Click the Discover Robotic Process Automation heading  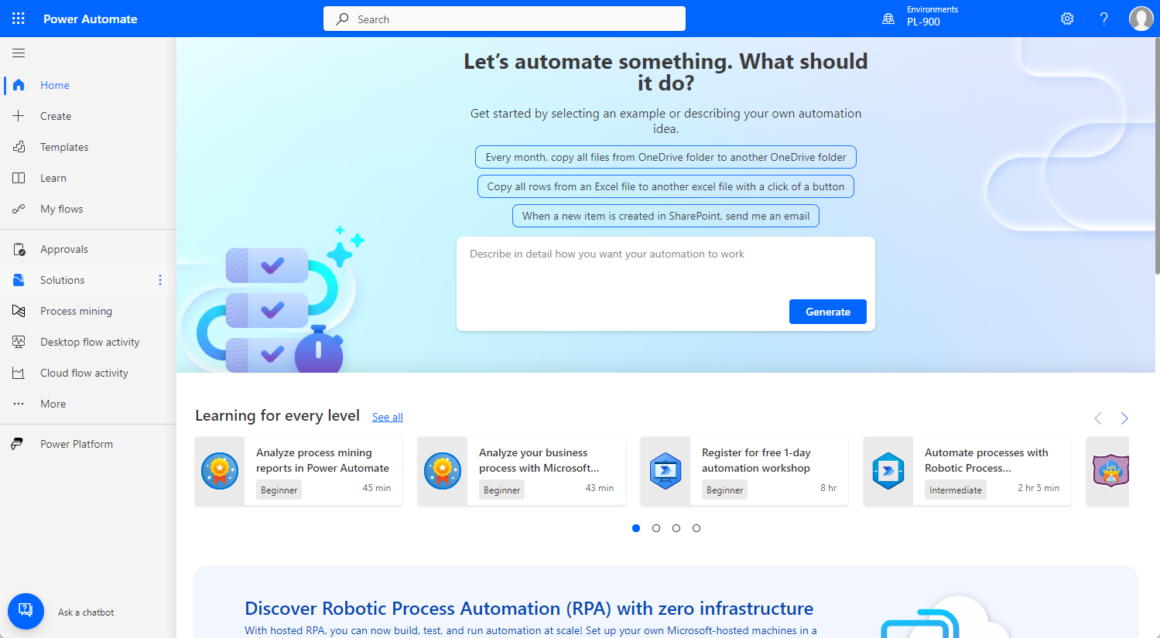tap(529, 609)
